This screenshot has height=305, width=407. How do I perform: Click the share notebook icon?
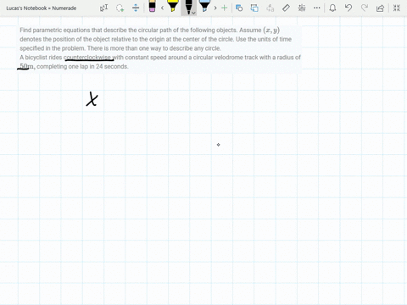[x=380, y=8]
